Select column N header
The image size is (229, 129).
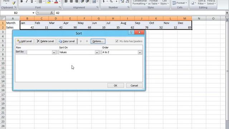[199, 18]
